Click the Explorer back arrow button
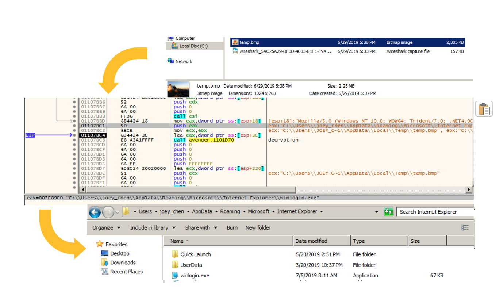 (95, 212)
